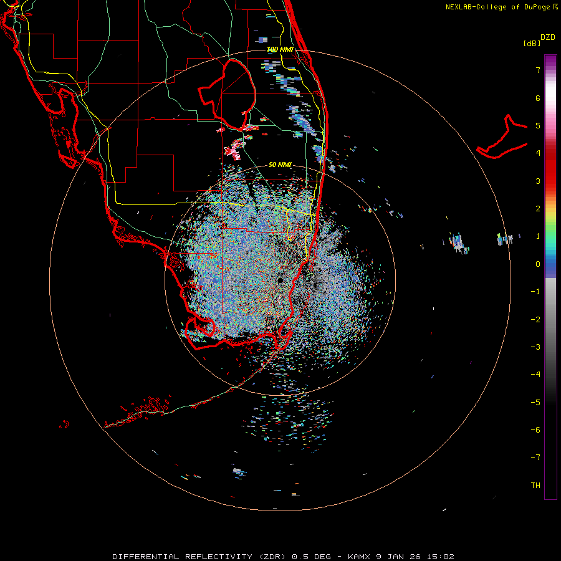
Task: Click the 100 NMI range ring label
Action: tap(280, 49)
